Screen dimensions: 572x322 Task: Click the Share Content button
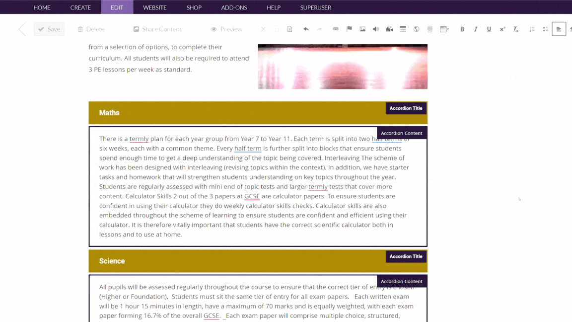(x=157, y=29)
